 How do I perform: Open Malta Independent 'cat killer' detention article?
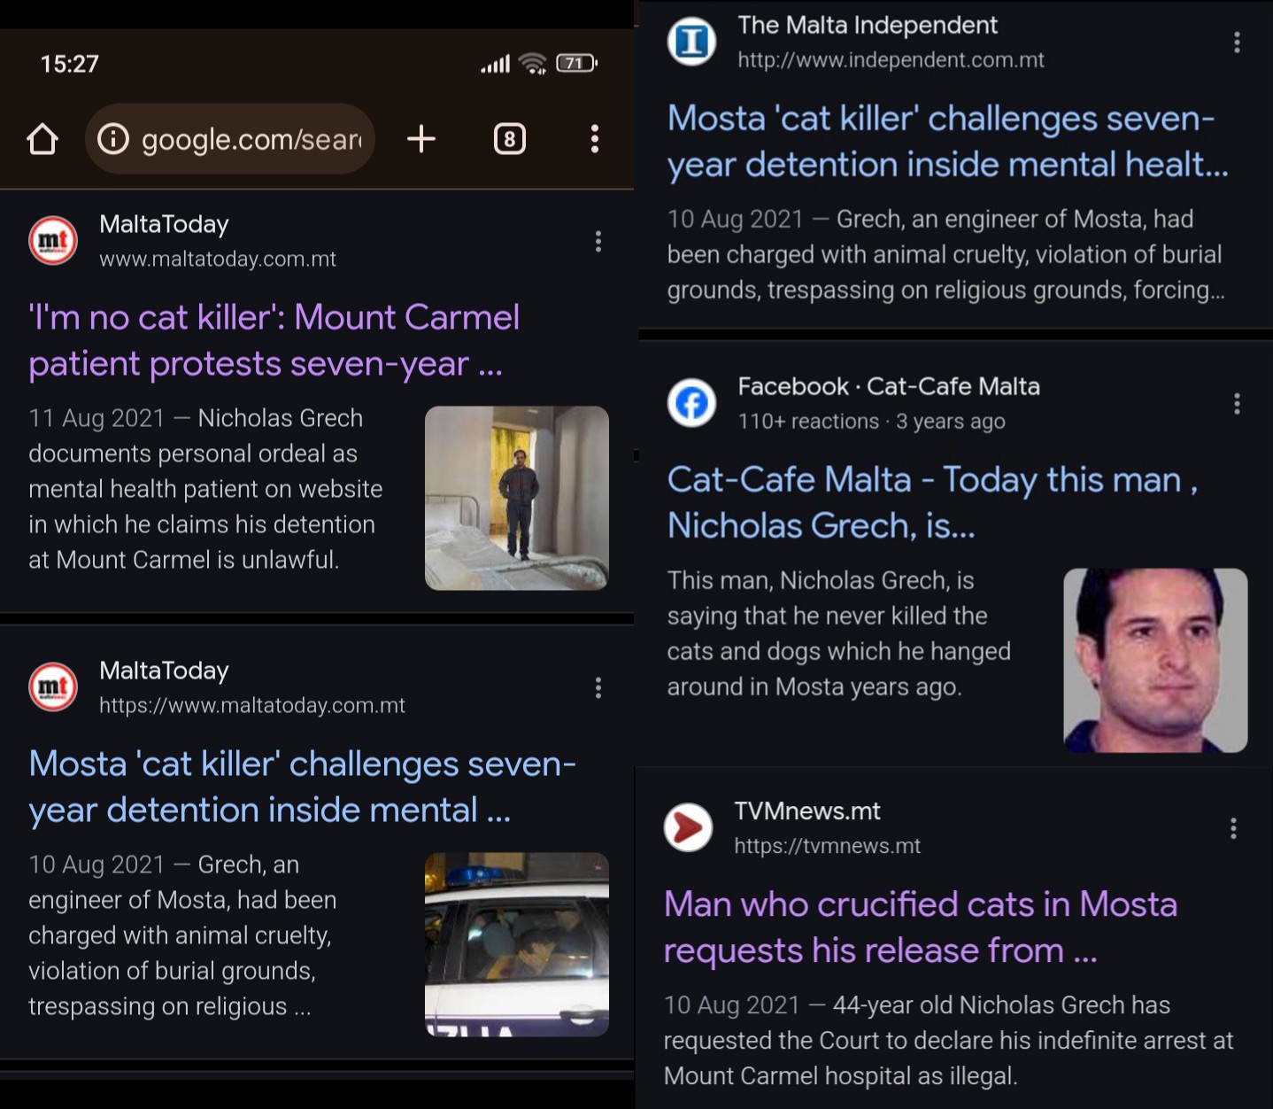pyautogui.click(x=948, y=142)
